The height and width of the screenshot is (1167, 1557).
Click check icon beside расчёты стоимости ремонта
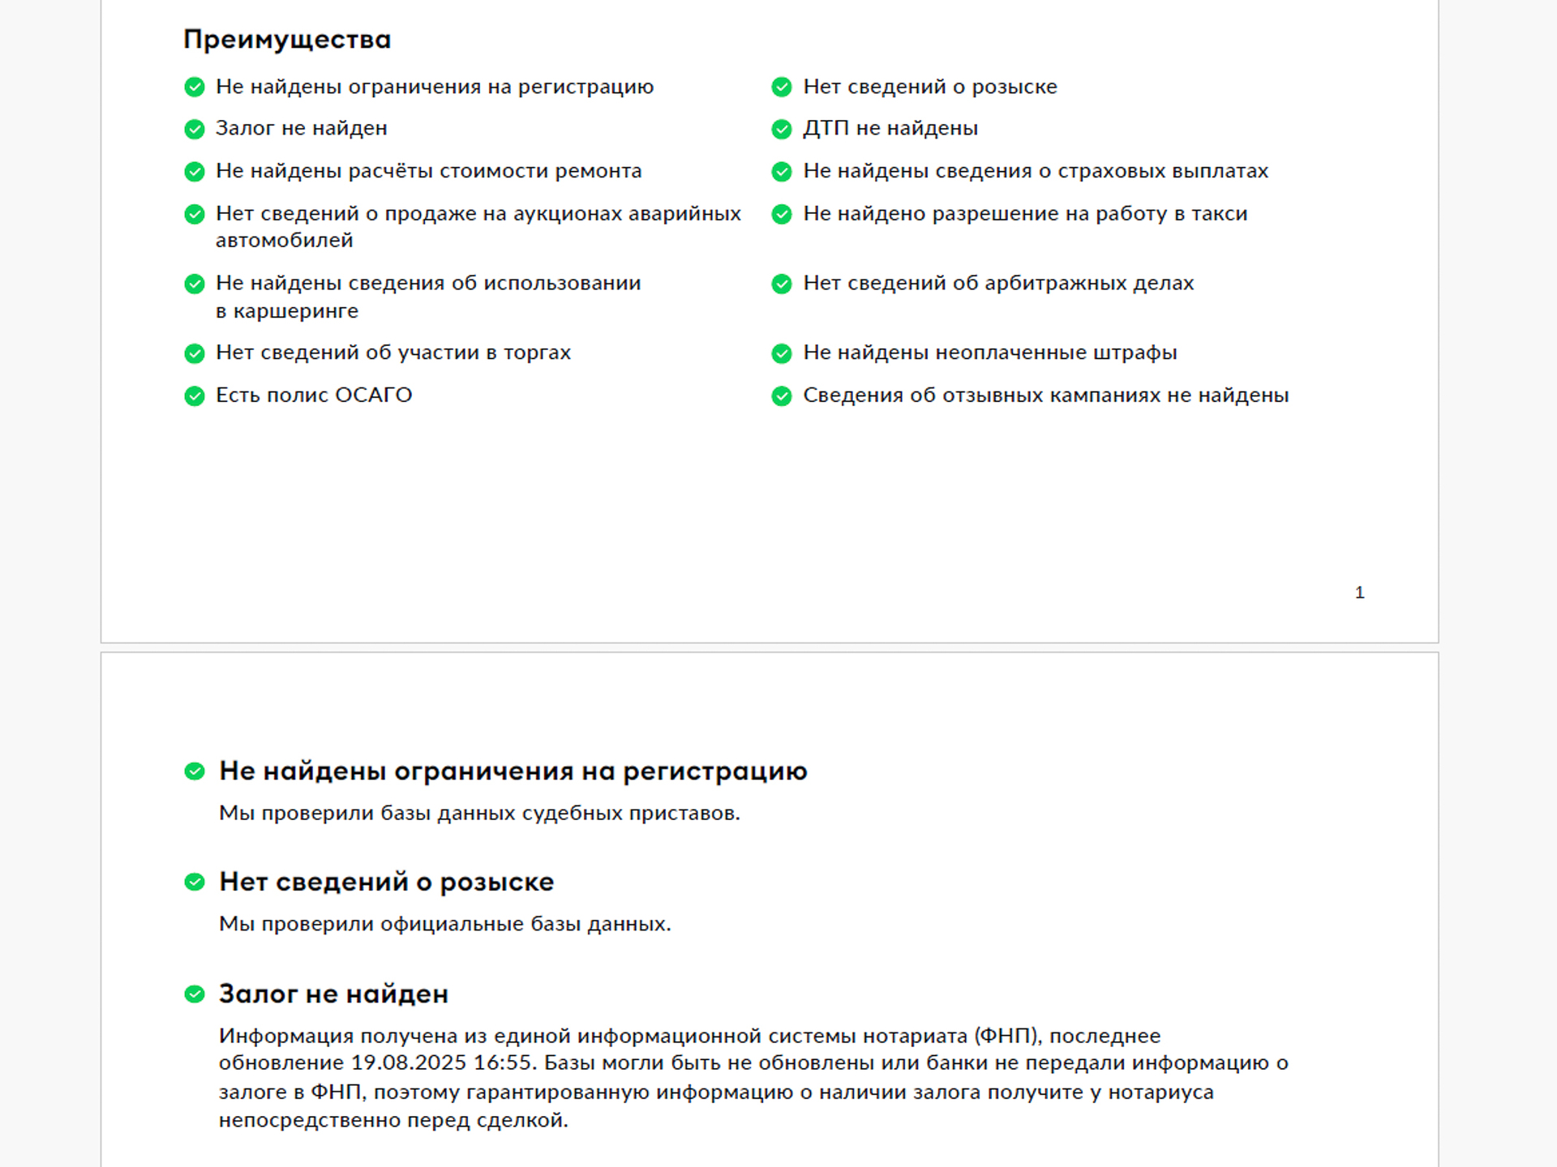[195, 172]
